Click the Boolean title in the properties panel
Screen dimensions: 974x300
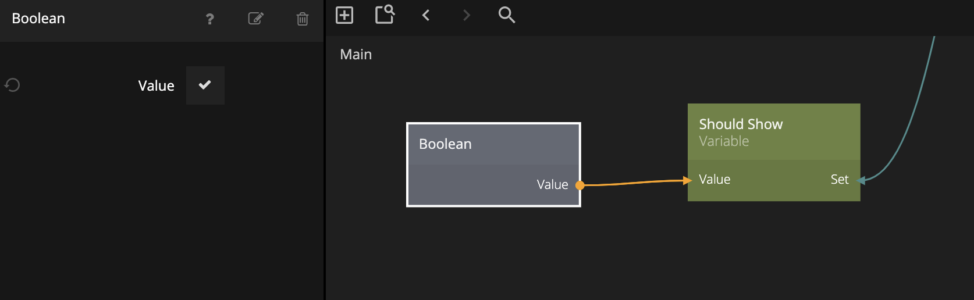(38, 19)
